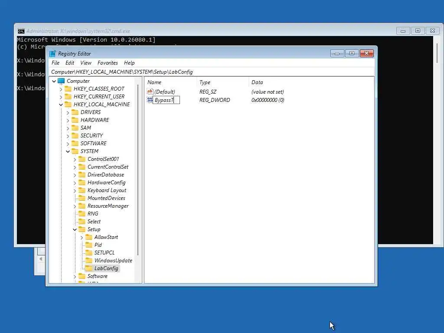
Task: Expand the Software key chevron under SYSTEM
Action: coord(75,277)
